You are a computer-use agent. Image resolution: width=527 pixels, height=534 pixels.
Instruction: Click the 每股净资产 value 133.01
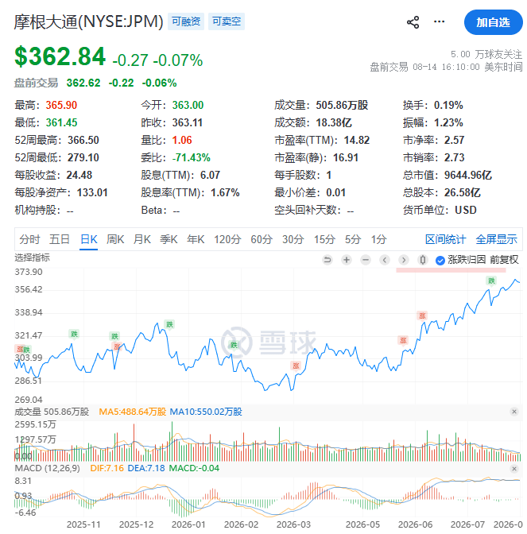(x=92, y=193)
